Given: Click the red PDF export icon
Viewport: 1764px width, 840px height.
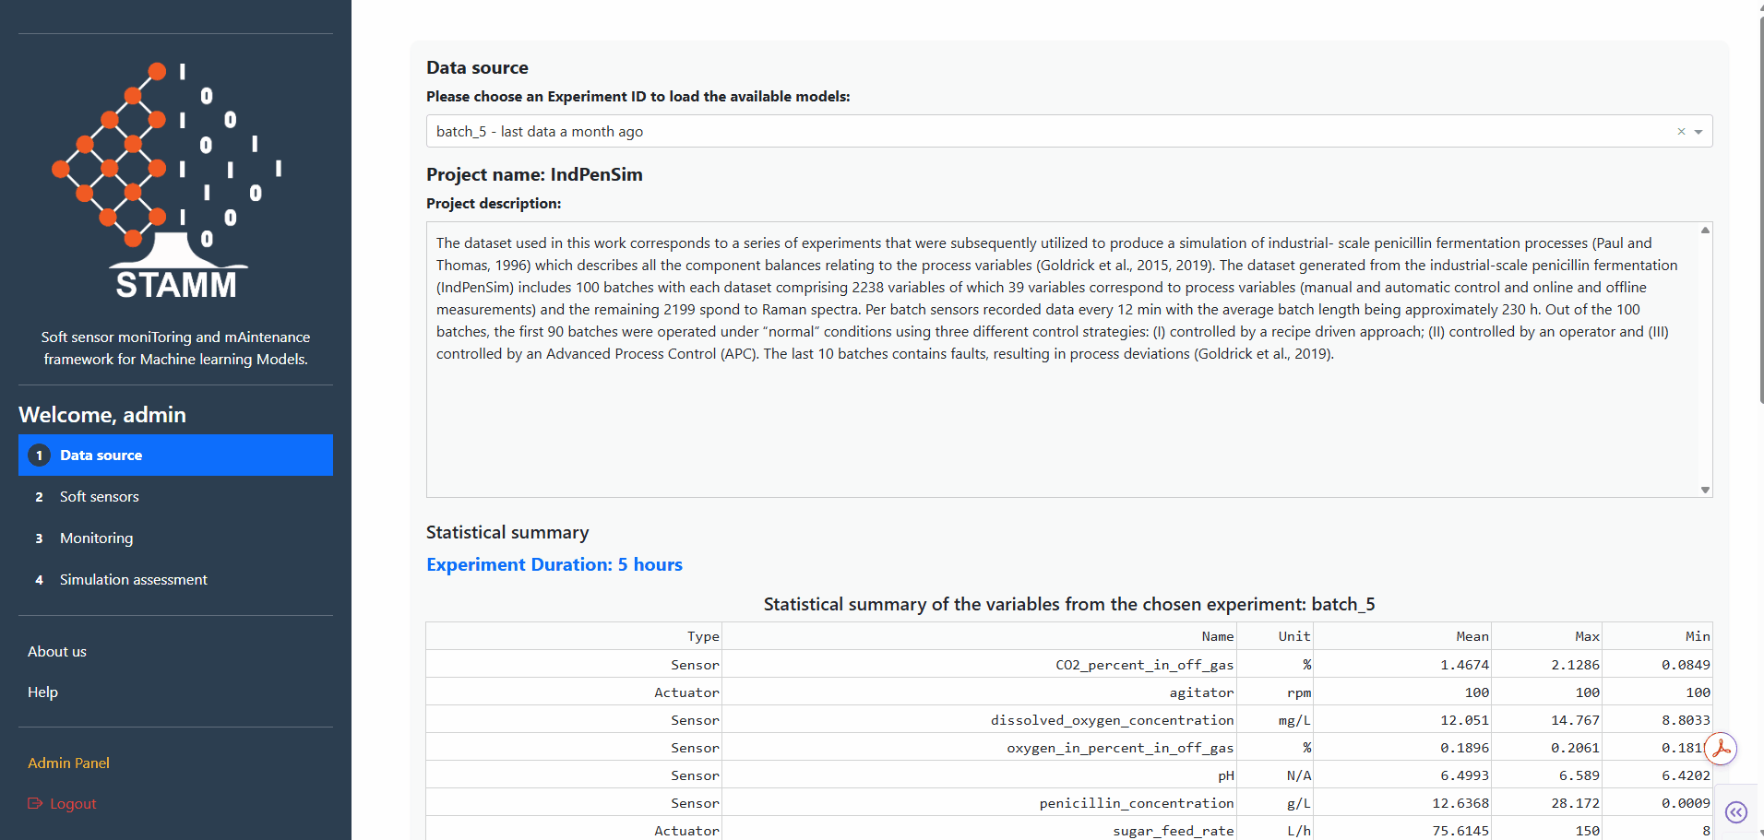Looking at the screenshot, I should (1721, 749).
